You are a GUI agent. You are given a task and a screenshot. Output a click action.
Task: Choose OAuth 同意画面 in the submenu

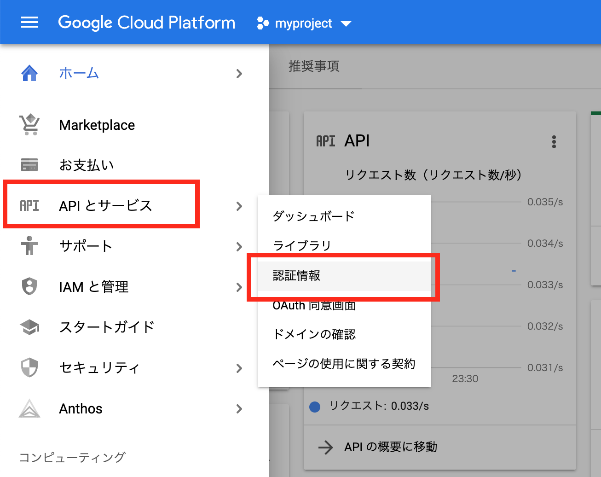(x=344, y=305)
